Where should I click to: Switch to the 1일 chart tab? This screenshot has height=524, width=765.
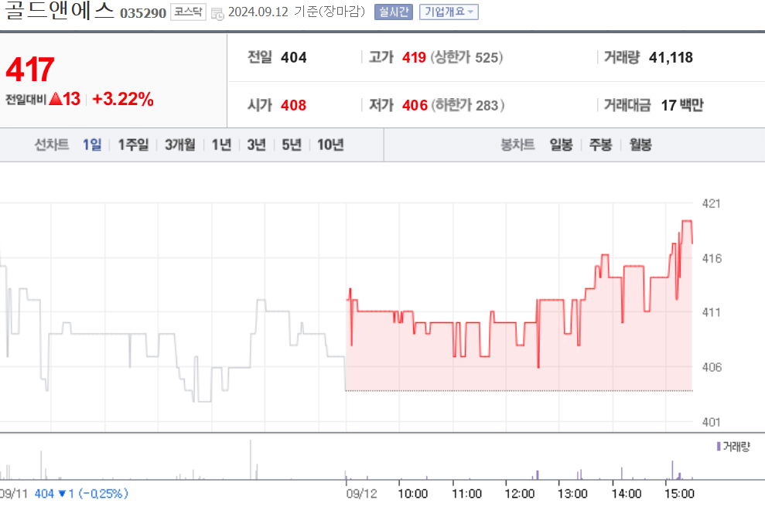tap(91, 145)
